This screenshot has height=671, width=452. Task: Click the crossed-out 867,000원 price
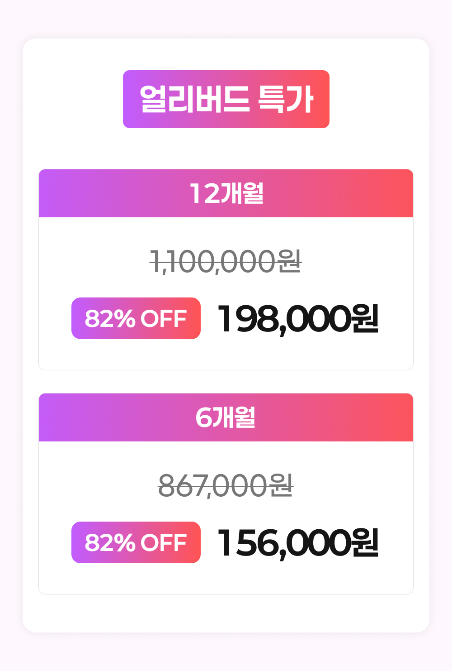pos(226,486)
